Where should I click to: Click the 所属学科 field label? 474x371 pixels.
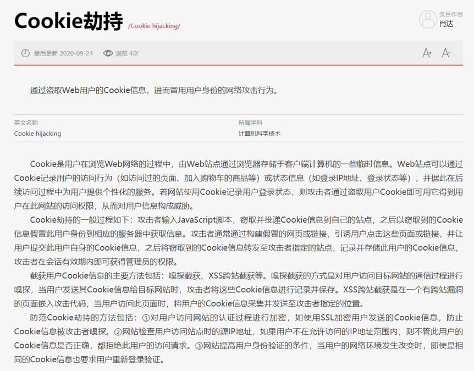pyautogui.click(x=250, y=123)
